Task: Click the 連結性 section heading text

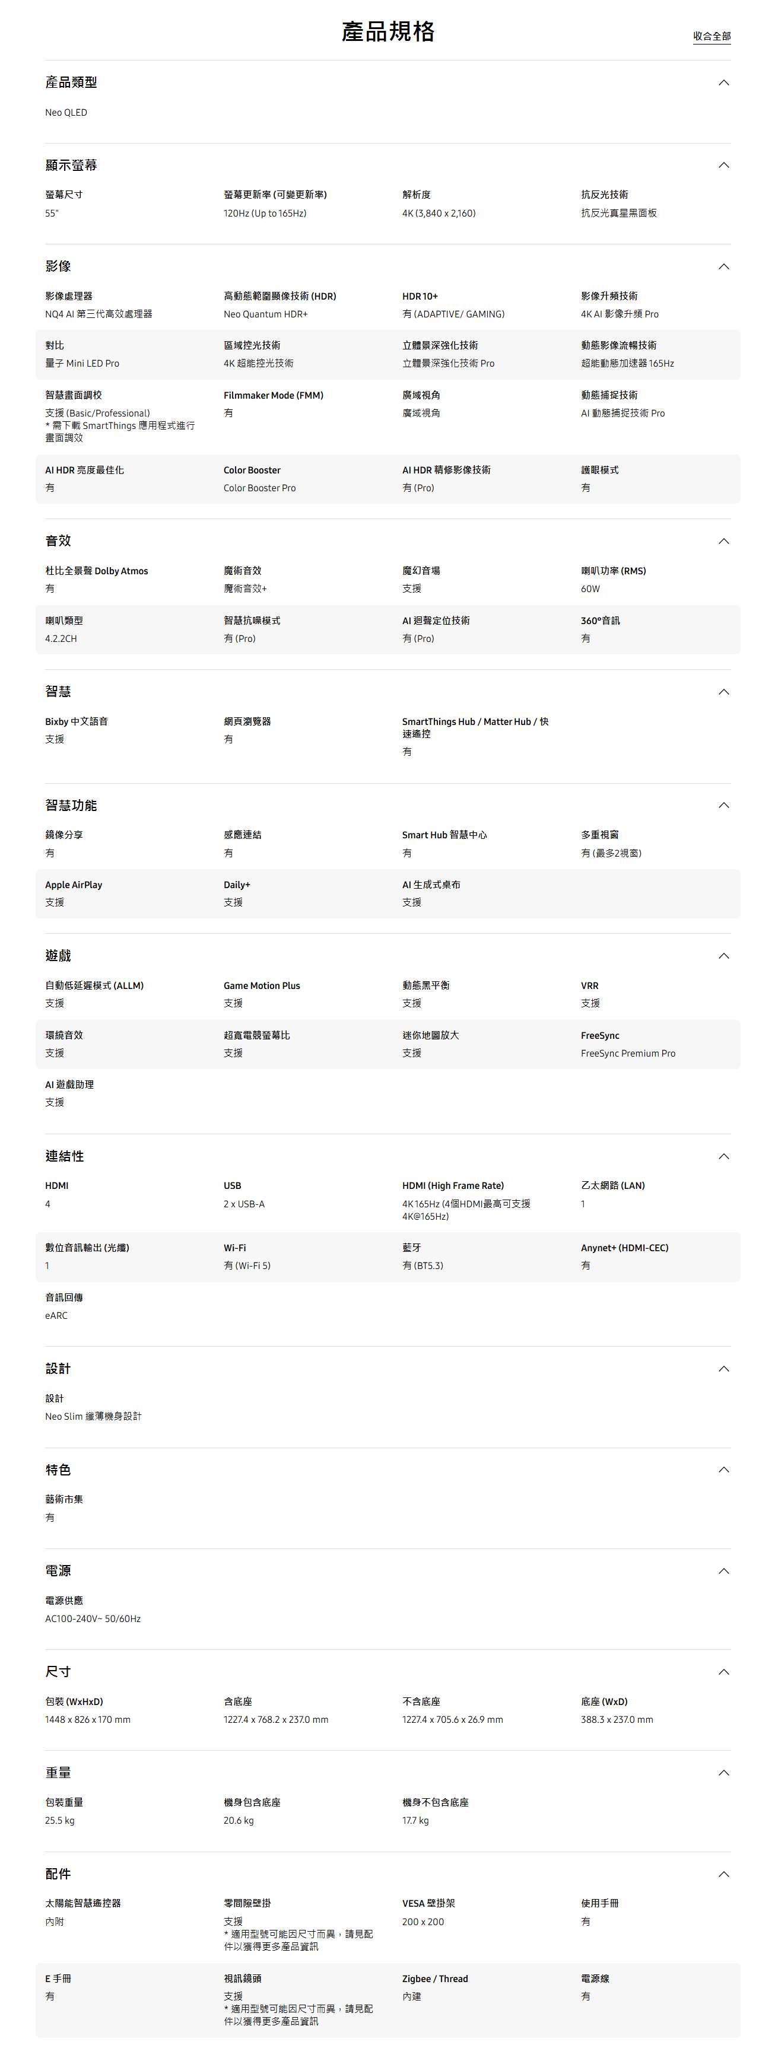Action: pos(64,1156)
